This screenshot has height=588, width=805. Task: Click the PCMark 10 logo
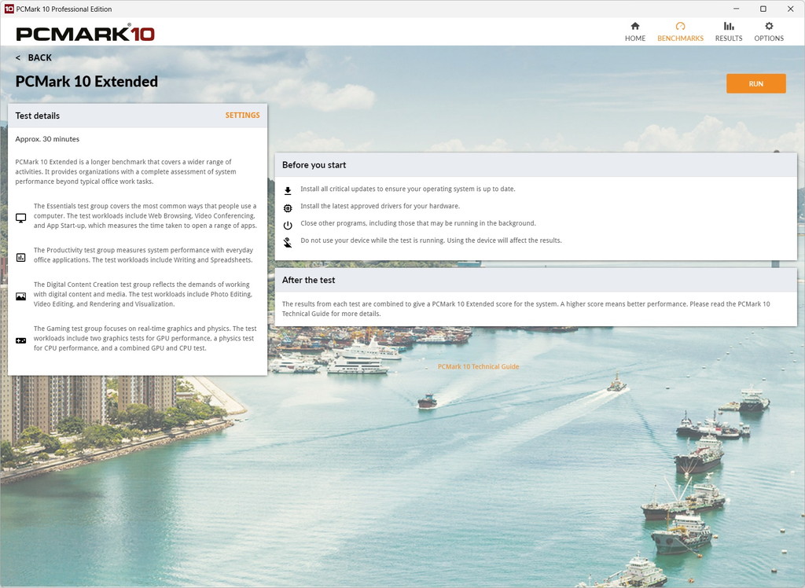click(85, 33)
